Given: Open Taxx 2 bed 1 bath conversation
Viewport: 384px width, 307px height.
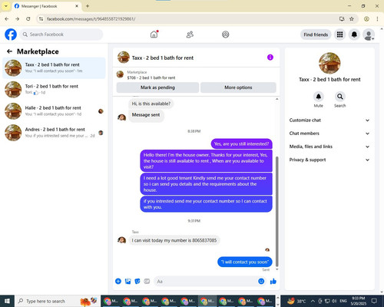Looking at the screenshot, I should tap(54, 68).
